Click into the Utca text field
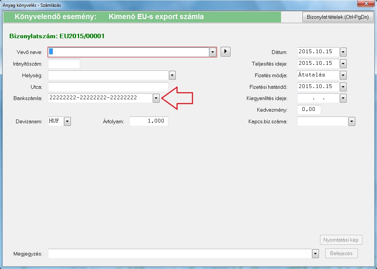This screenshot has width=377, height=269. coord(108,87)
